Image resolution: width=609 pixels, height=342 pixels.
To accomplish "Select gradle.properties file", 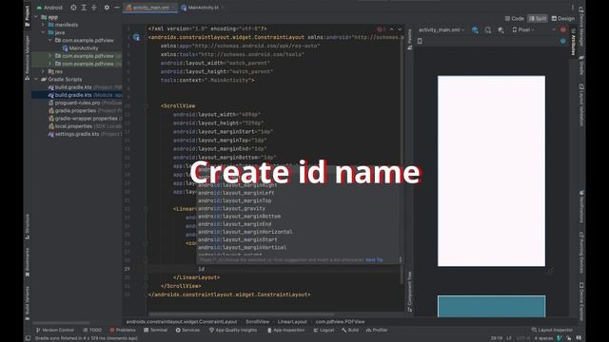I will tap(85, 110).
